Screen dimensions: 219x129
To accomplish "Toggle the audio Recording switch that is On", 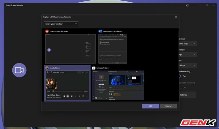I will click(180, 76).
